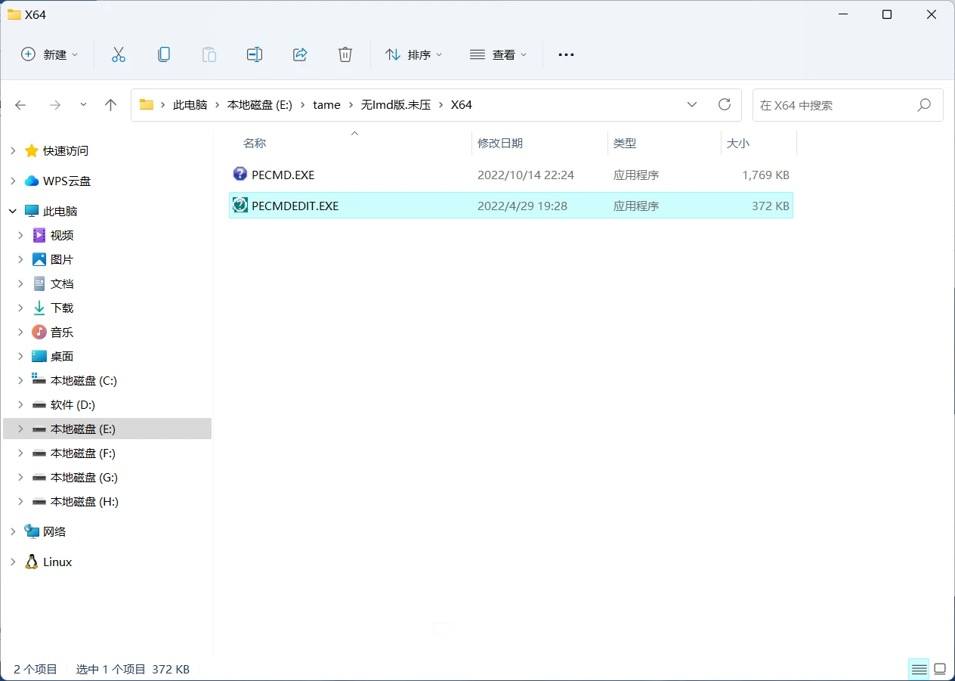Click 无lmd版.未压 breadcrumb segment
Screen dimensions: 955x681
(396, 105)
